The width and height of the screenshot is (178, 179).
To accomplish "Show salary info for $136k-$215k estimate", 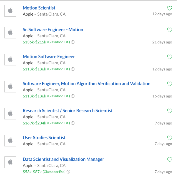I will (73, 42).
